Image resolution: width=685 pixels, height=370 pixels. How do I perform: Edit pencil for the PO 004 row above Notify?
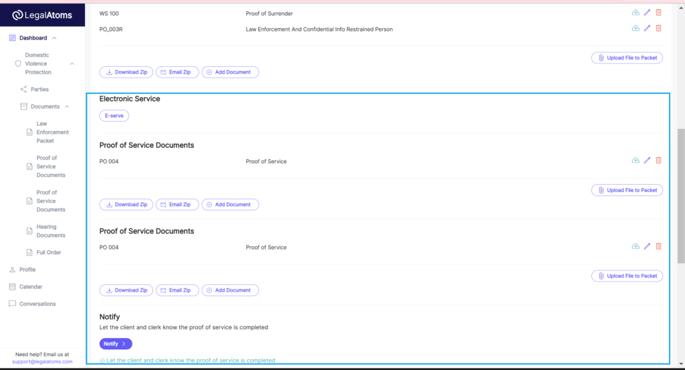pyautogui.click(x=647, y=247)
